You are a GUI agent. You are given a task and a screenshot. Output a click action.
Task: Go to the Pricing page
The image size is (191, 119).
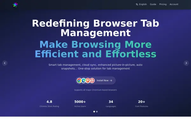click(163, 4)
